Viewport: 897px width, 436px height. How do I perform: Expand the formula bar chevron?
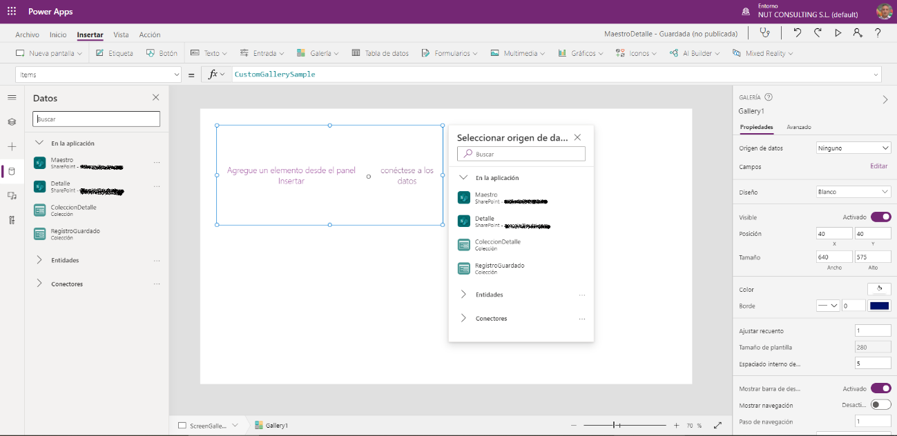(x=876, y=75)
